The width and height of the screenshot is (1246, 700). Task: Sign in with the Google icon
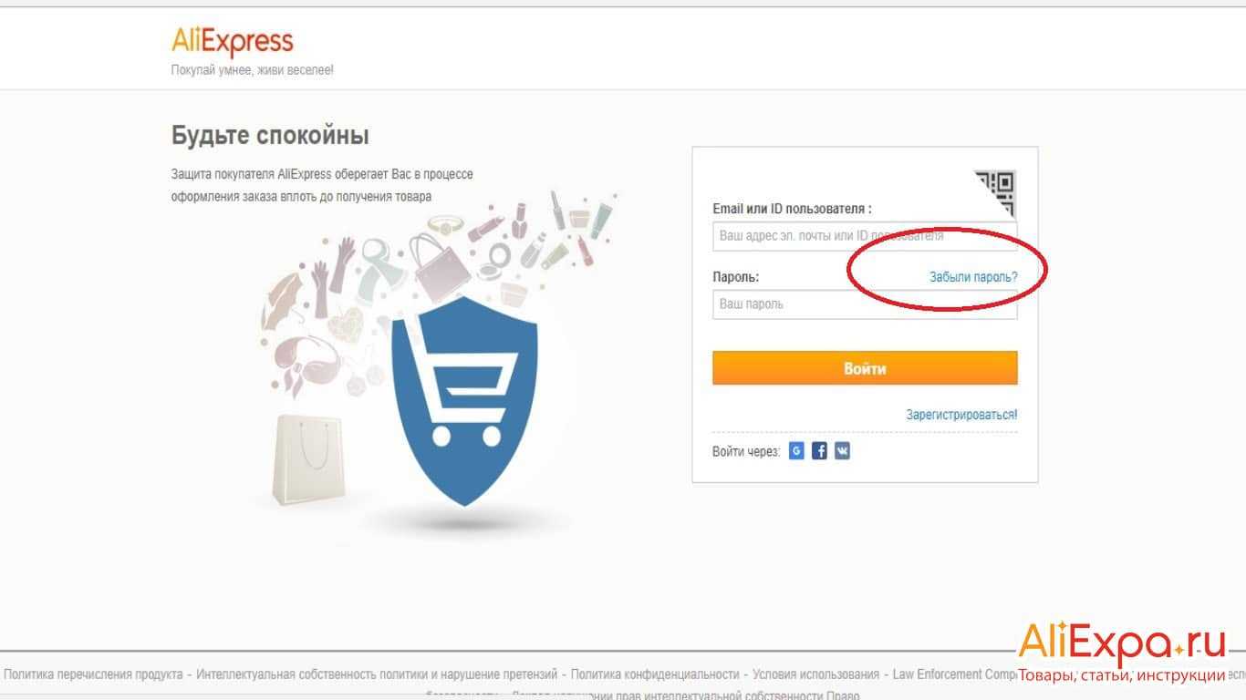796,451
